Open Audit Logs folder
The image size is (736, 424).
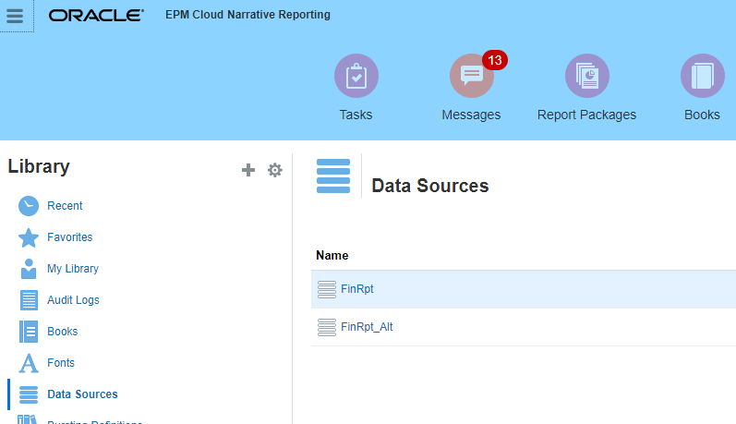[73, 300]
